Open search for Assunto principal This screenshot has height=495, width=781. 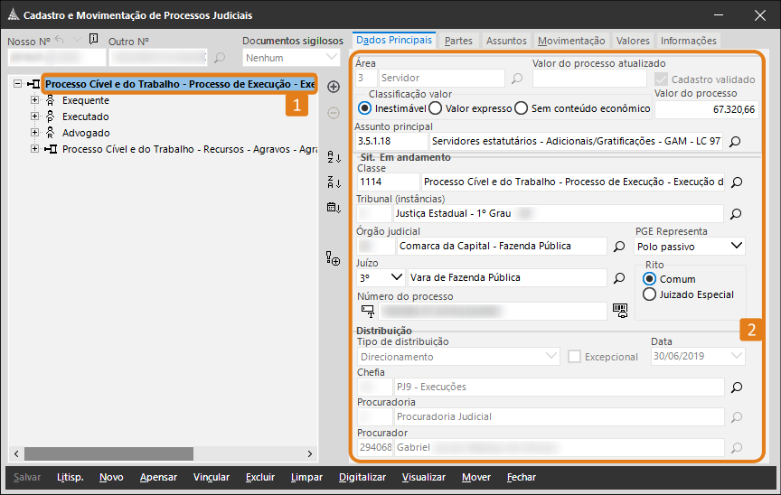[736, 142]
